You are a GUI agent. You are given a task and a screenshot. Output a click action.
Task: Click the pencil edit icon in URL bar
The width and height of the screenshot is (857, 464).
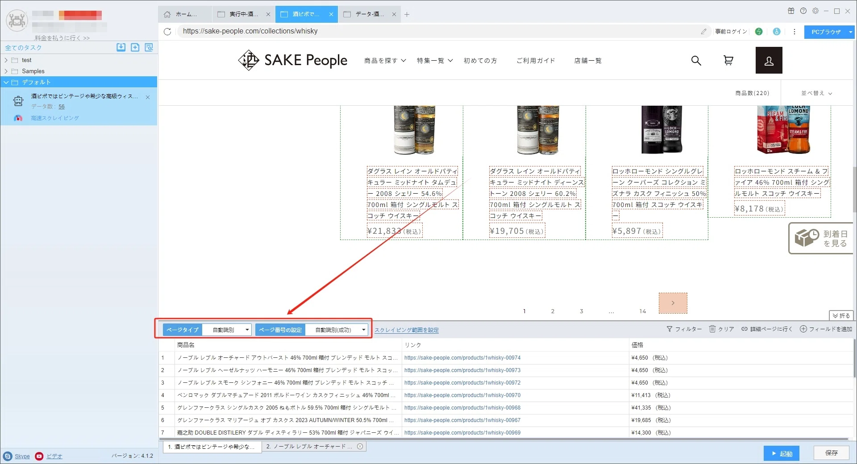(703, 31)
